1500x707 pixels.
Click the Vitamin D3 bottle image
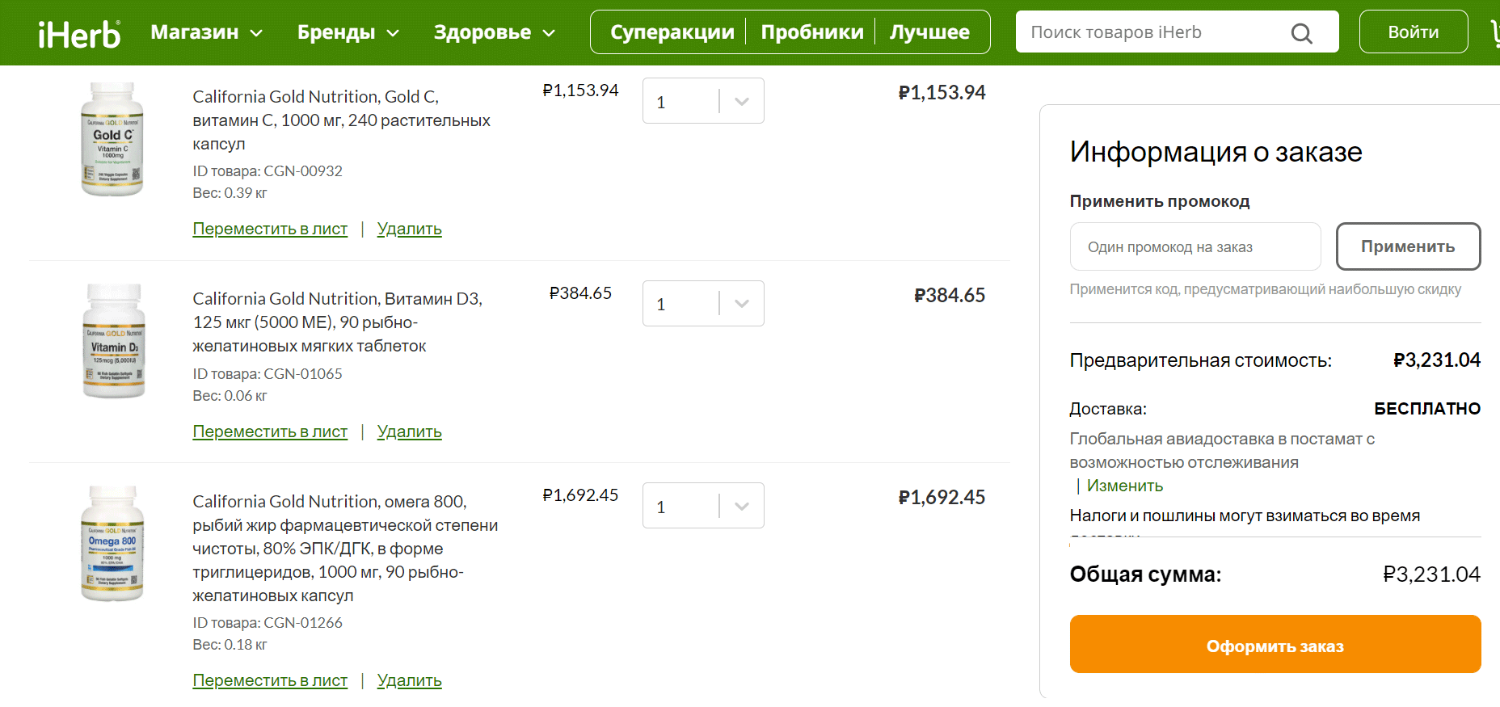click(x=114, y=341)
